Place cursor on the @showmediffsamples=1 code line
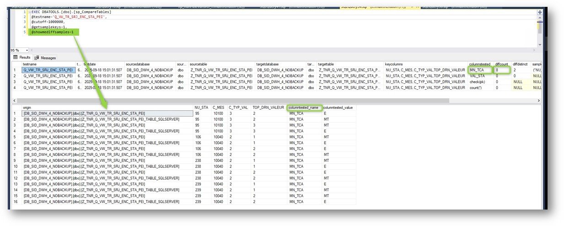This screenshot has height=226, width=564. (52, 32)
